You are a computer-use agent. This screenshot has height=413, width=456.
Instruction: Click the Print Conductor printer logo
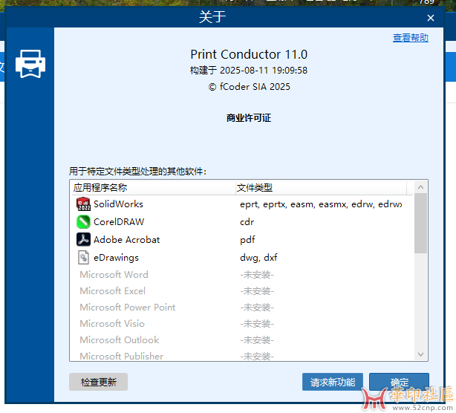point(30,64)
